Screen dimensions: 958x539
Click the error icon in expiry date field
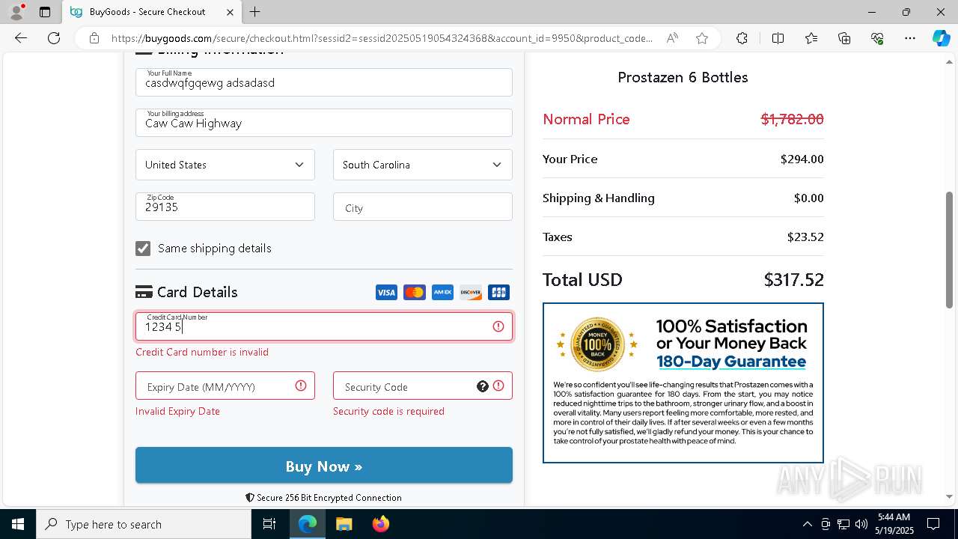pos(301,386)
